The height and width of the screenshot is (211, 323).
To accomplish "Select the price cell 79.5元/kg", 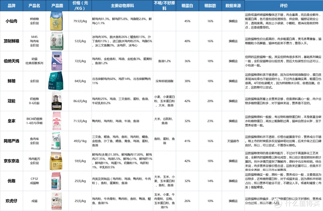I will tap(80, 21).
